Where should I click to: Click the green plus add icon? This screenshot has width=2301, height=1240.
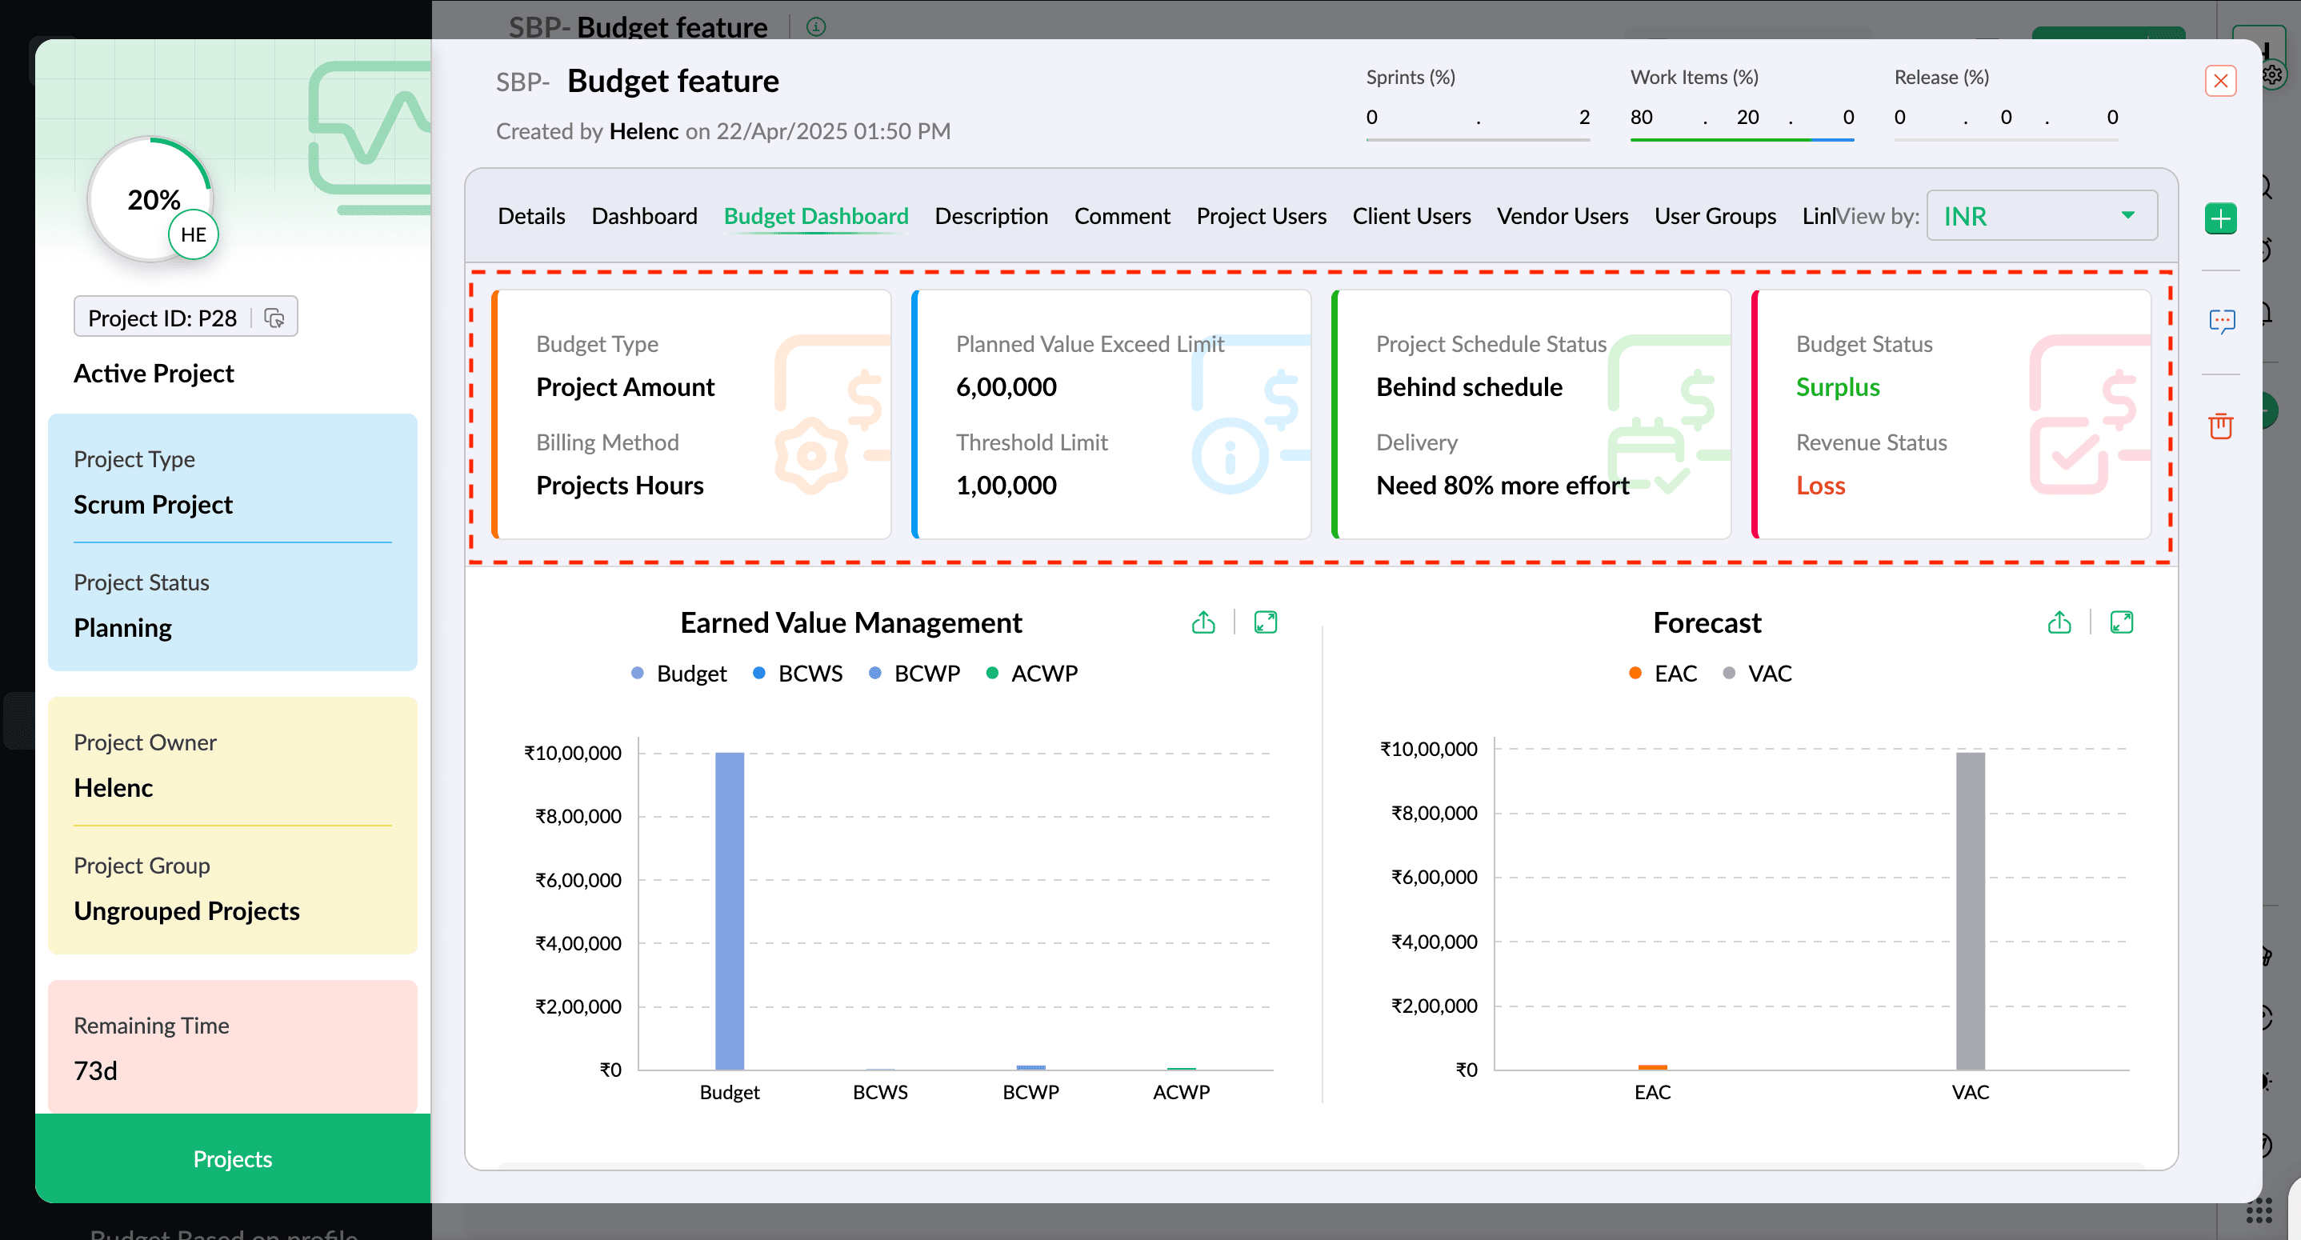(x=2221, y=219)
